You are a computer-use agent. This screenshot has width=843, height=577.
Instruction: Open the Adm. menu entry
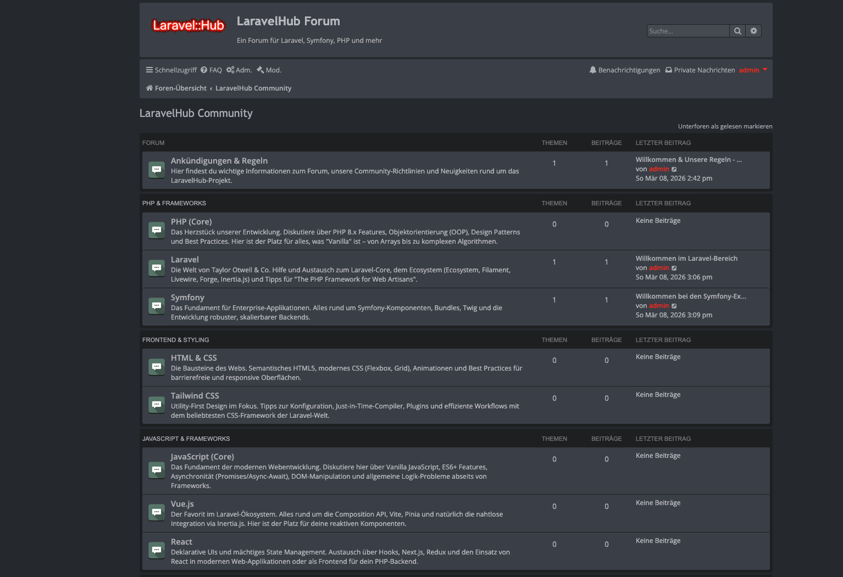click(x=239, y=70)
